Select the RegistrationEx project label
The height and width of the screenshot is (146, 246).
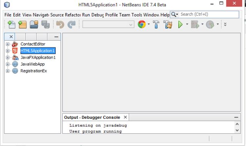coord(34,71)
